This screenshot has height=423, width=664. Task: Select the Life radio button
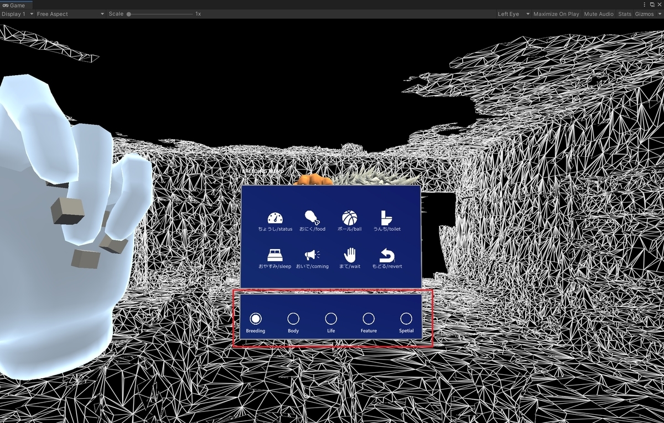(x=331, y=318)
